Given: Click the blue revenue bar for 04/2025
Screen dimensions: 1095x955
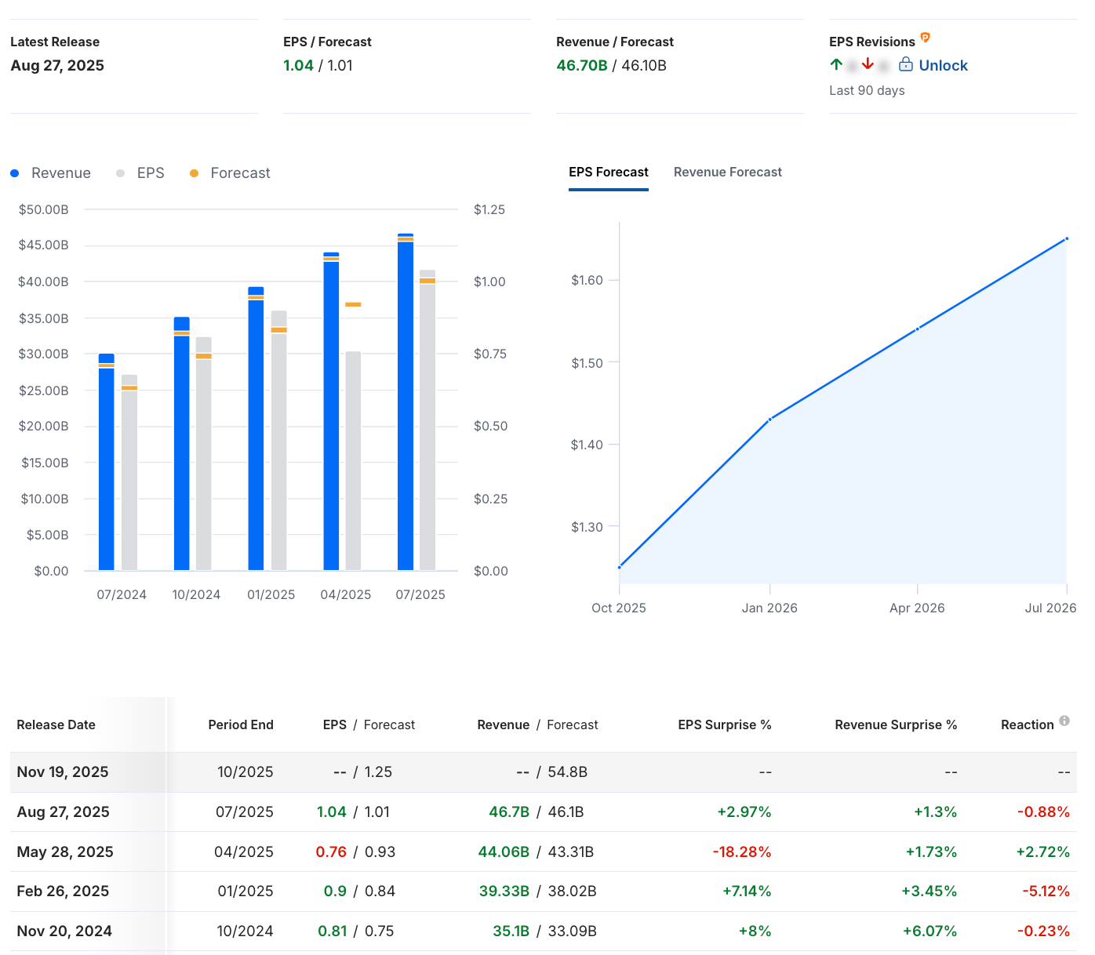Looking at the screenshot, I should pyautogui.click(x=331, y=411).
